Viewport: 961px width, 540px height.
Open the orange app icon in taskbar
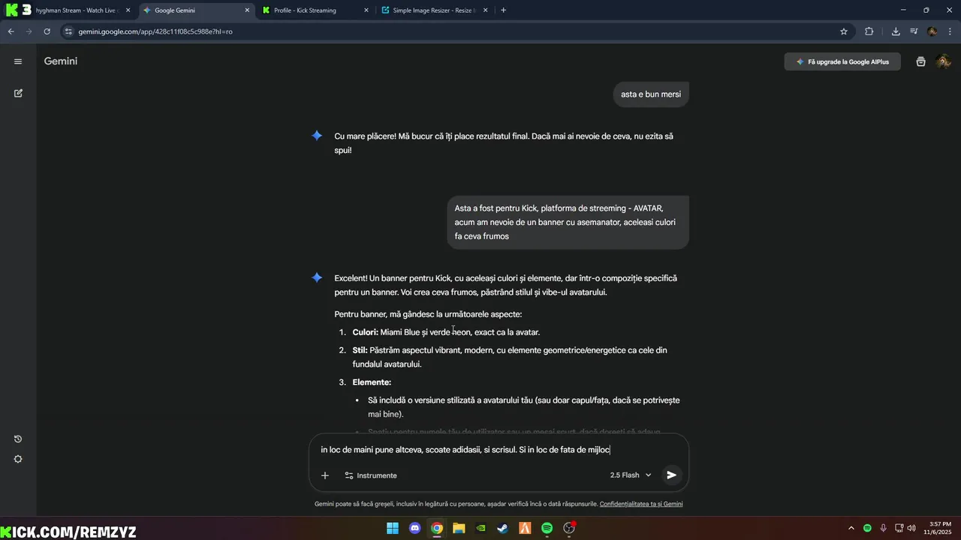(x=525, y=528)
